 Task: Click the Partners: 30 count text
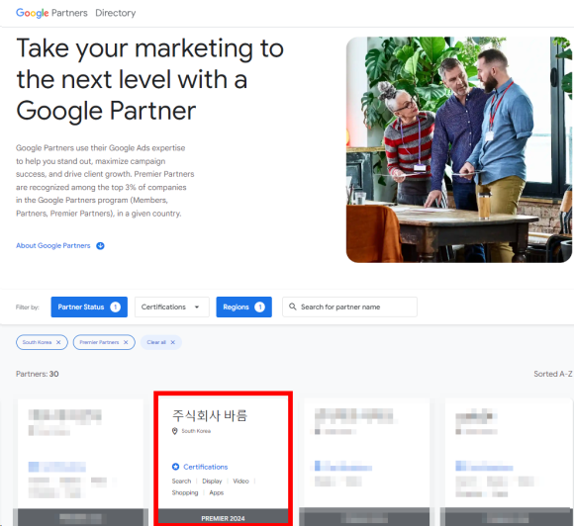(x=37, y=374)
